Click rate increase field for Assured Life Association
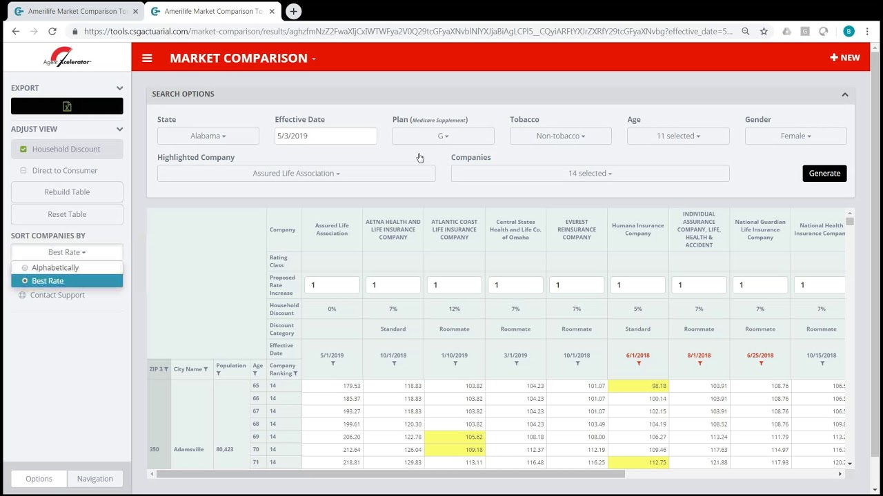 [x=332, y=285]
